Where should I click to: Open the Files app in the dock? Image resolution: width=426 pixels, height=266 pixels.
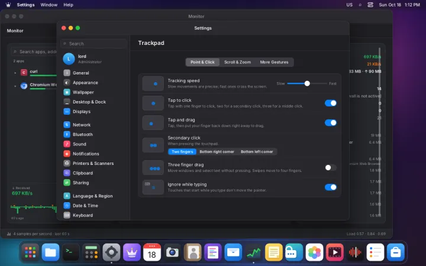point(50,252)
